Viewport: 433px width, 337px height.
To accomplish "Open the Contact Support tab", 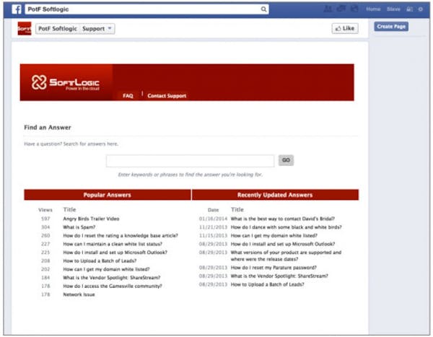I will pos(167,96).
